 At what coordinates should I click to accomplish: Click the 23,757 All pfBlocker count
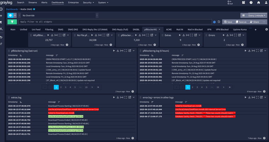pos(49,40)
